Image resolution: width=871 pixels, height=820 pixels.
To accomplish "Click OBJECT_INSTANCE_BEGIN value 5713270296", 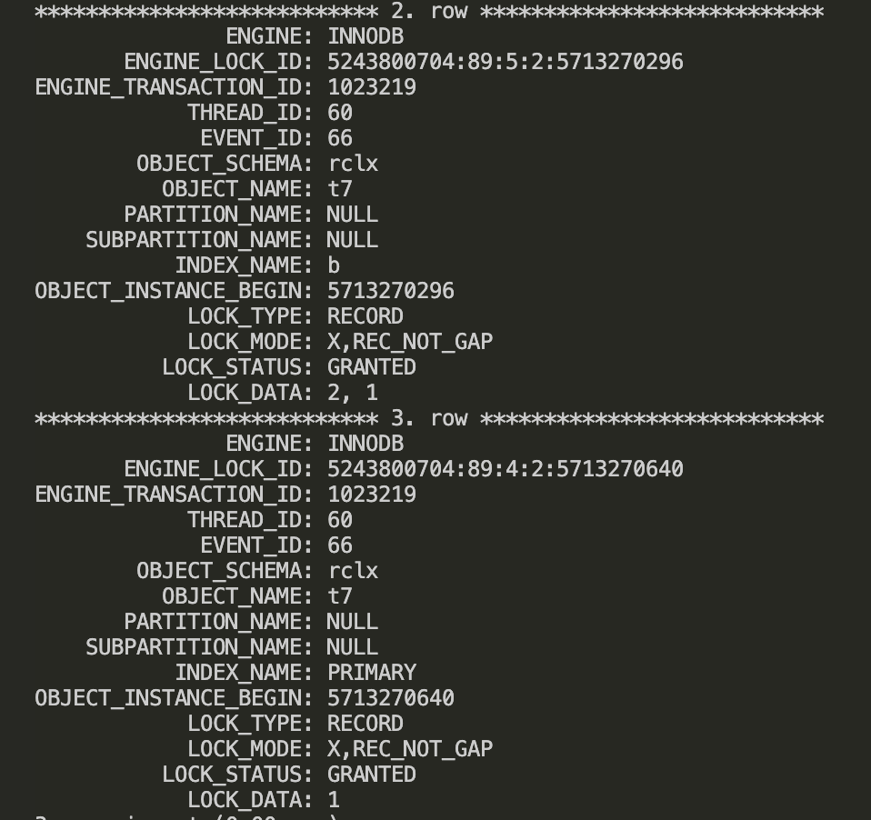I will [390, 291].
